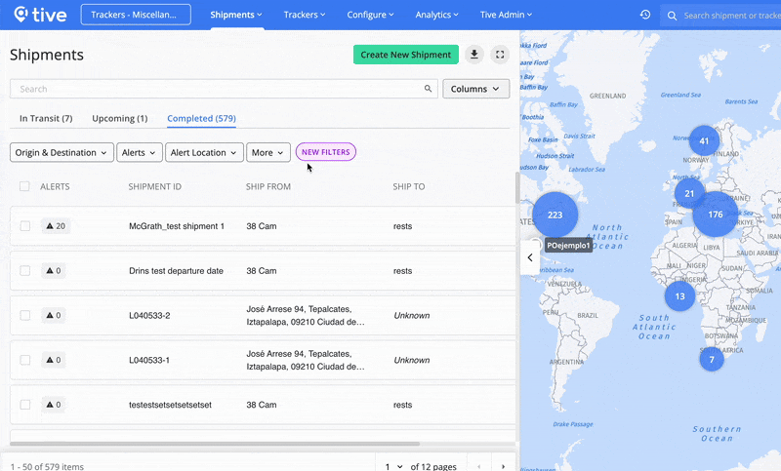This screenshot has width=781, height=471.
Task: Sort by SHIPMENT ID column header
Action: [x=155, y=186]
